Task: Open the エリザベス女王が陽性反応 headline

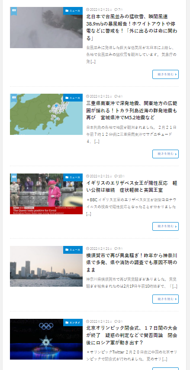Action: point(132,187)
